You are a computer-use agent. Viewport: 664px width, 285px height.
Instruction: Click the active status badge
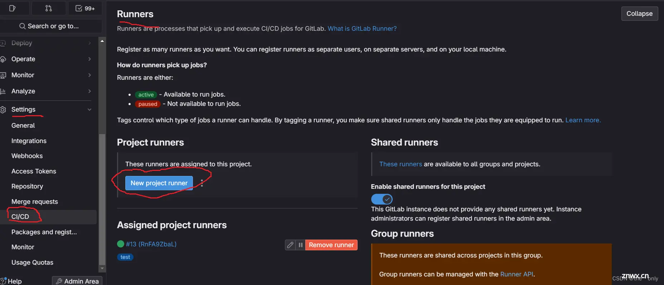pos(146,95)
